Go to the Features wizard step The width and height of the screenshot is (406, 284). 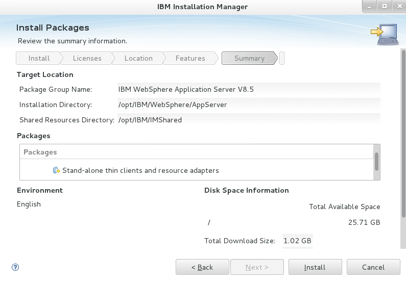190,58
